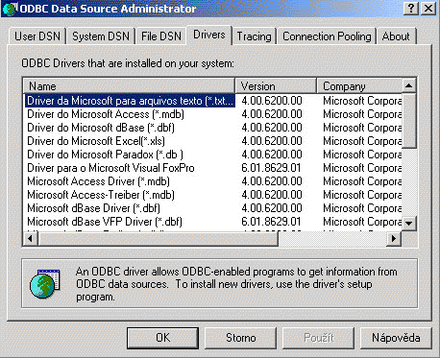Click version 6.01.8629.01 of the Visual FoxPro driver
440x358 pixels.
(271, 168)
